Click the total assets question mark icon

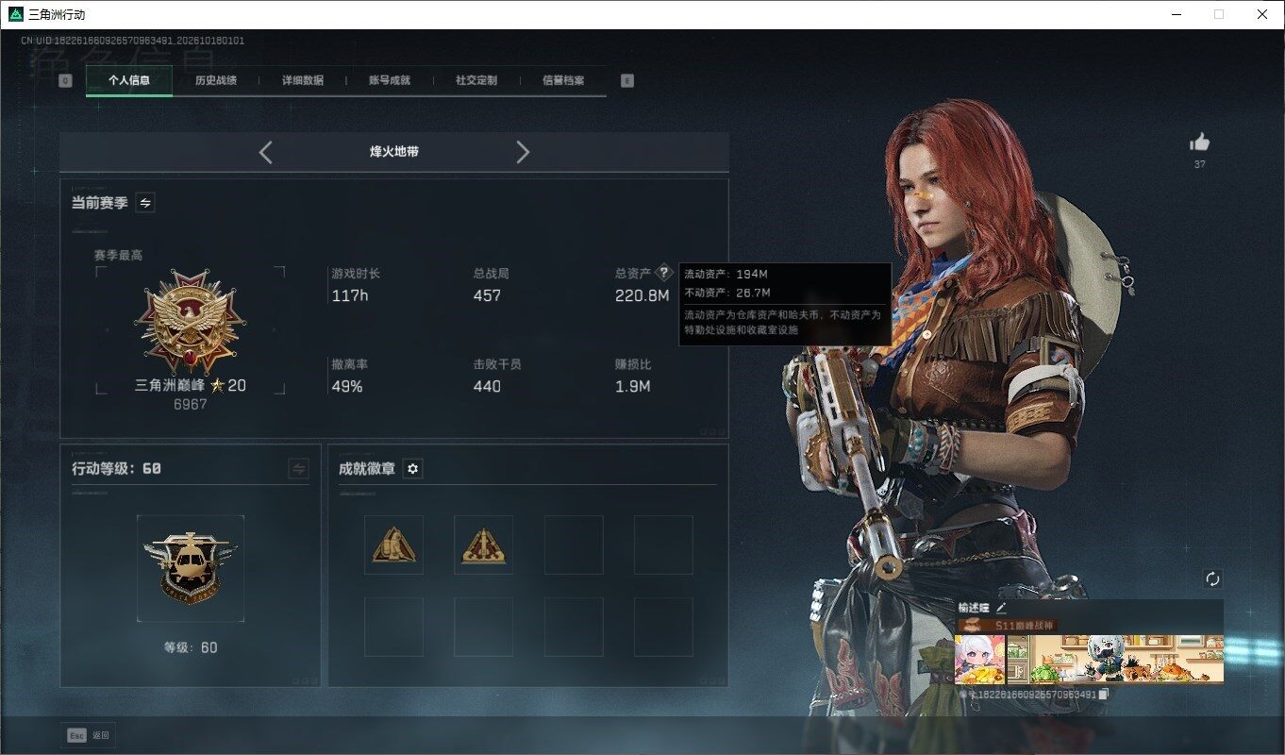click(x=664, y=273)
